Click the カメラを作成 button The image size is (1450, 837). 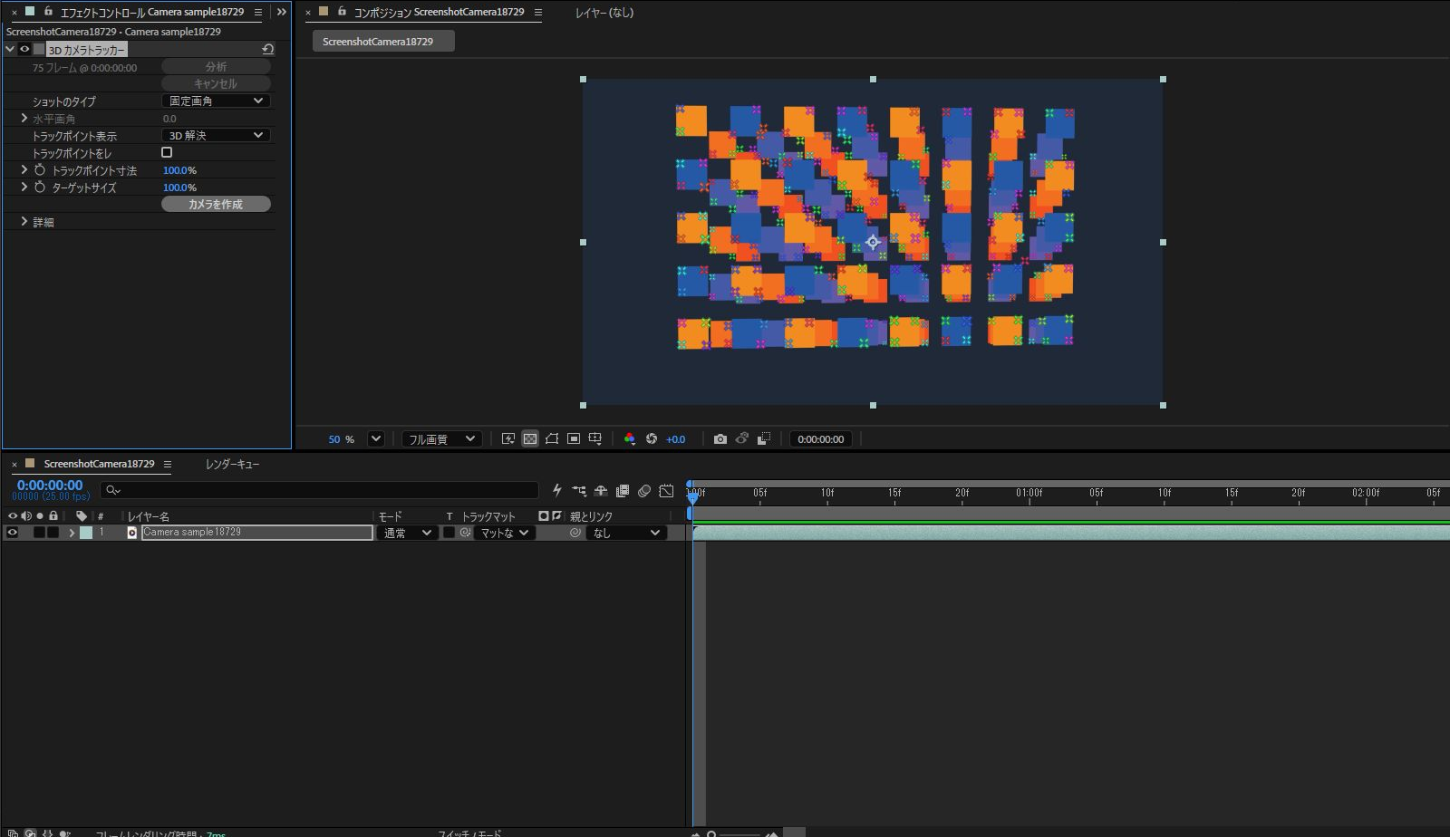216,204
